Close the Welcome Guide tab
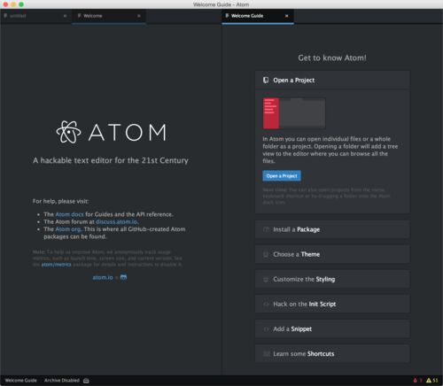This screenshot has width=443, height=386. (x=286, y=16)
